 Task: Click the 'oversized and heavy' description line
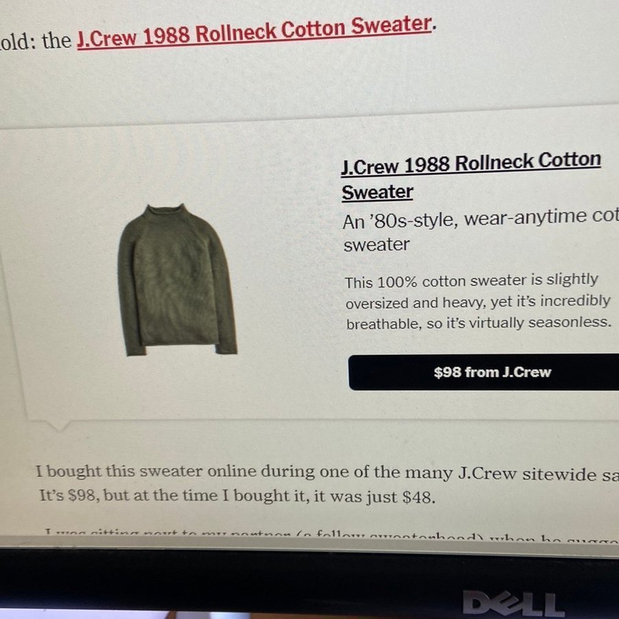pos(478,302)
